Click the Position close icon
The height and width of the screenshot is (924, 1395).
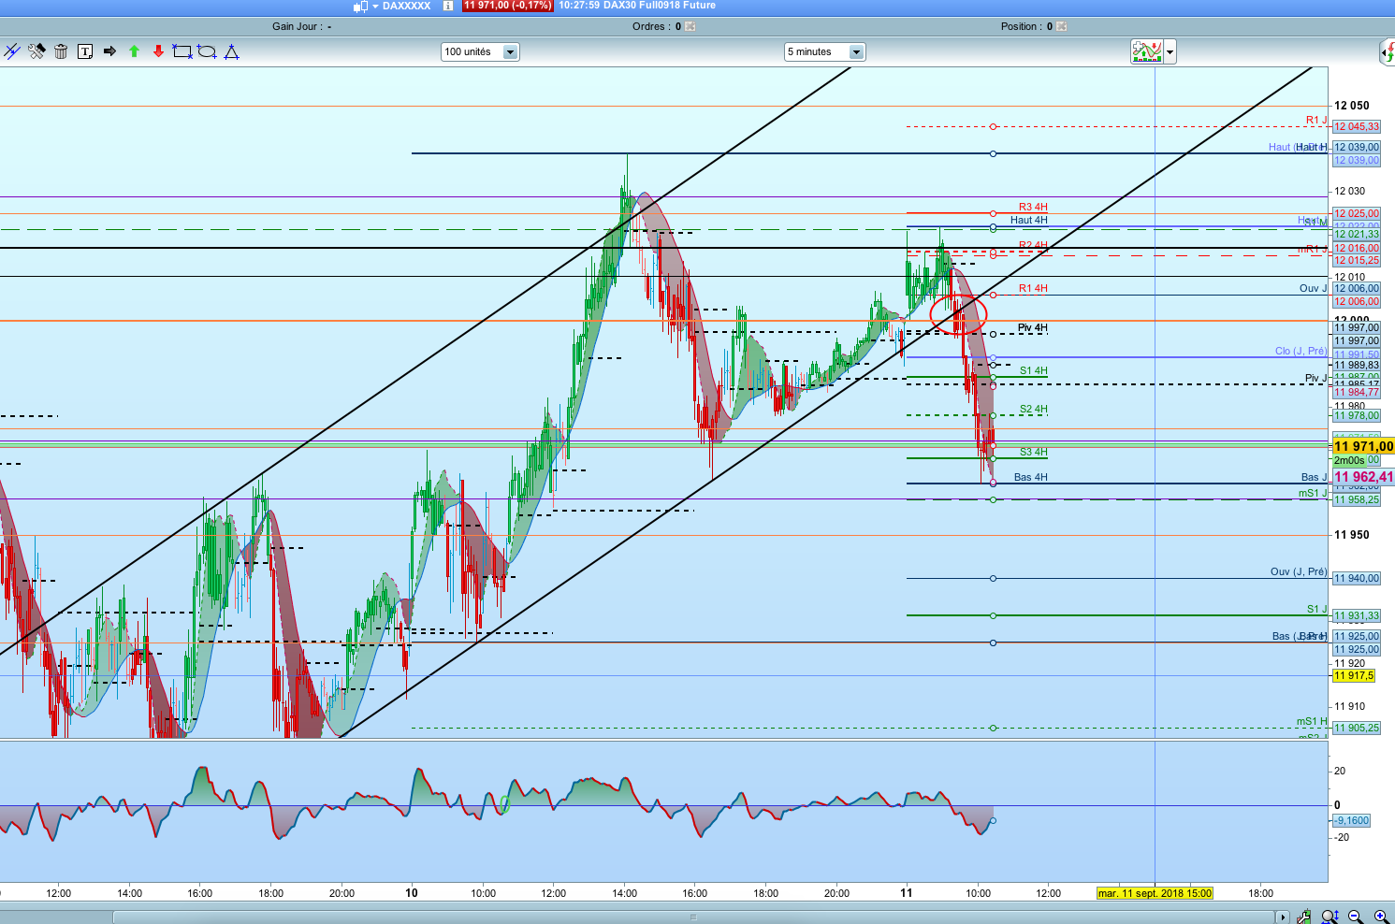tap(1062, 26)
